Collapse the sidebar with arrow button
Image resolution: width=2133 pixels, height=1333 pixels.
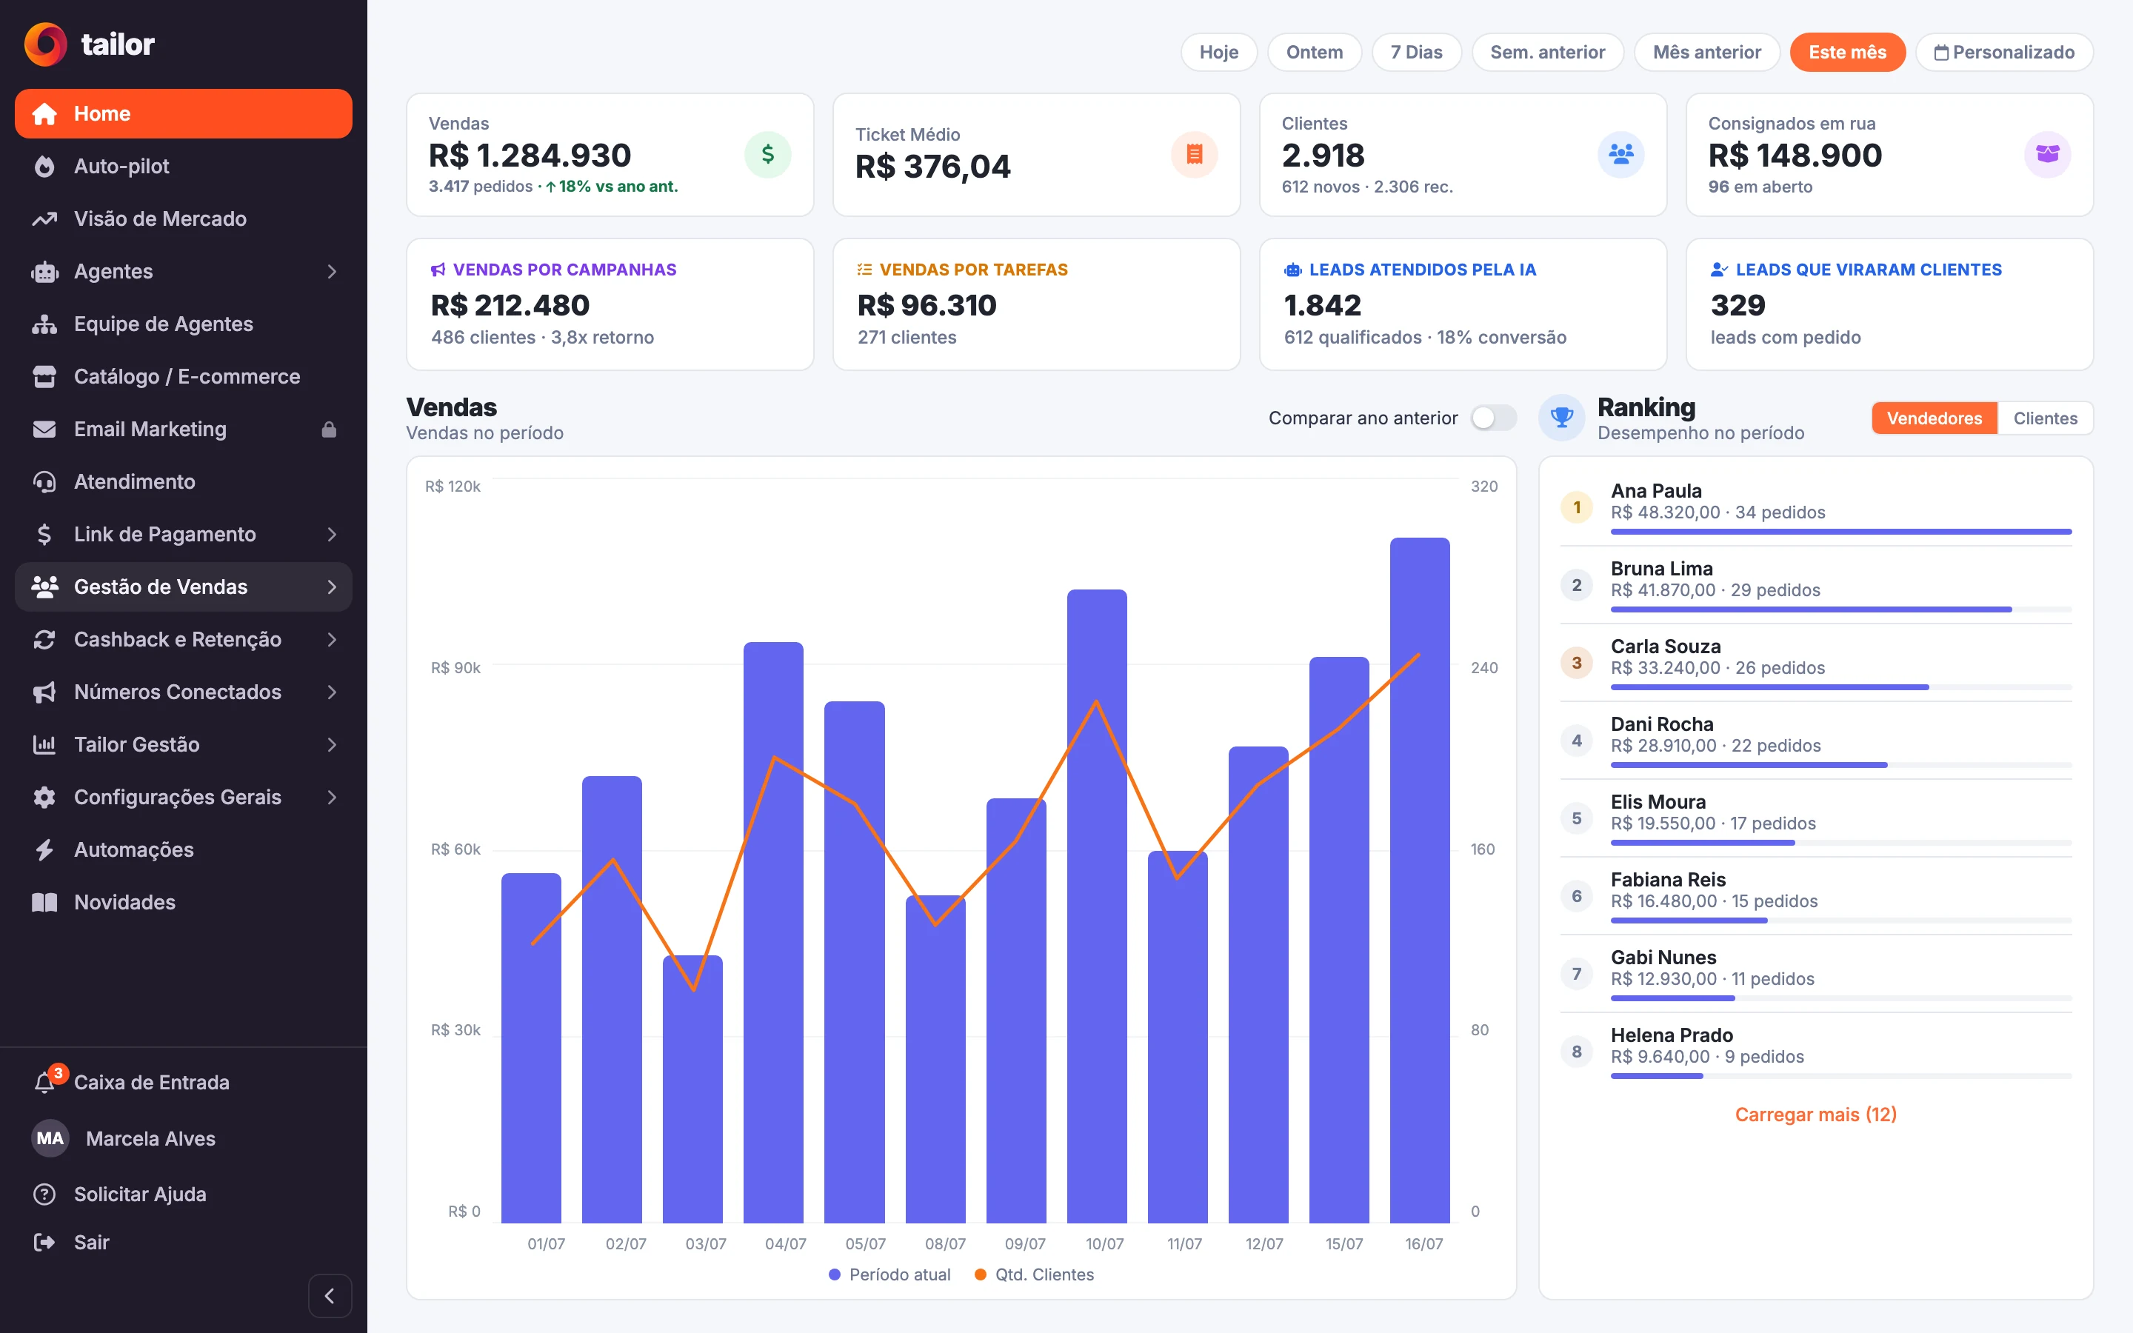330,1295
